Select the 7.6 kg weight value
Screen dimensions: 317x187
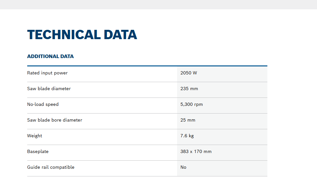coord(187,136)
